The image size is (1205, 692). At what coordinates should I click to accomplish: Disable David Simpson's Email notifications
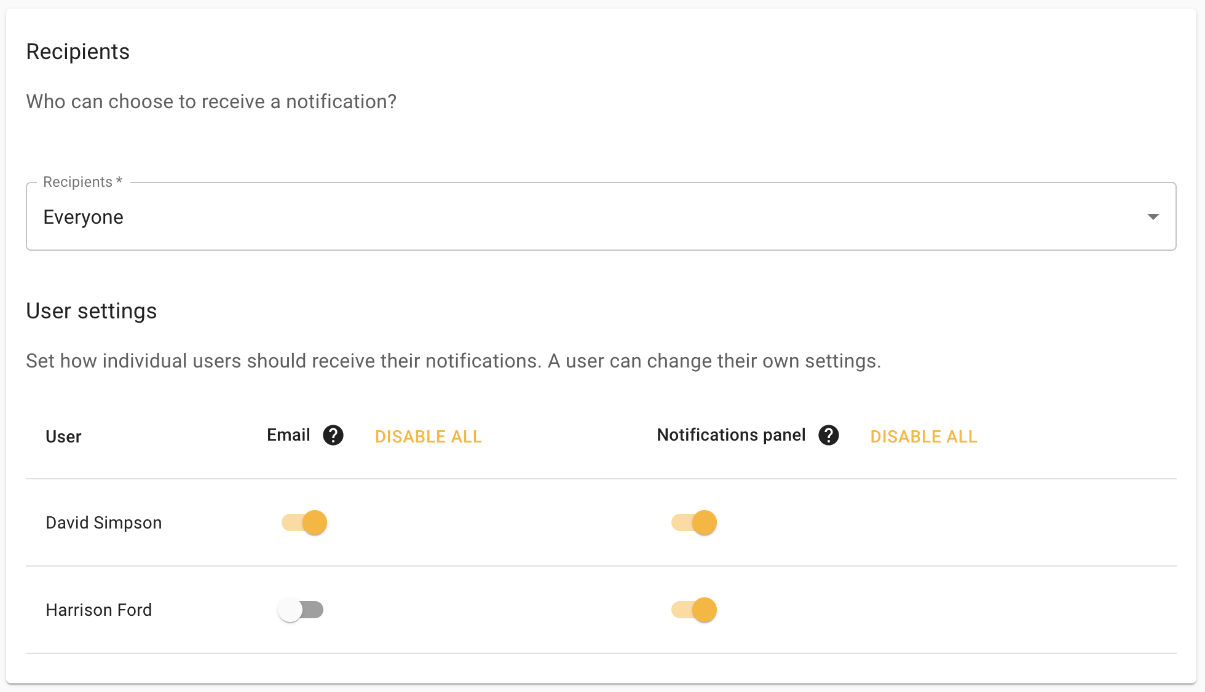tap(303, 522)
